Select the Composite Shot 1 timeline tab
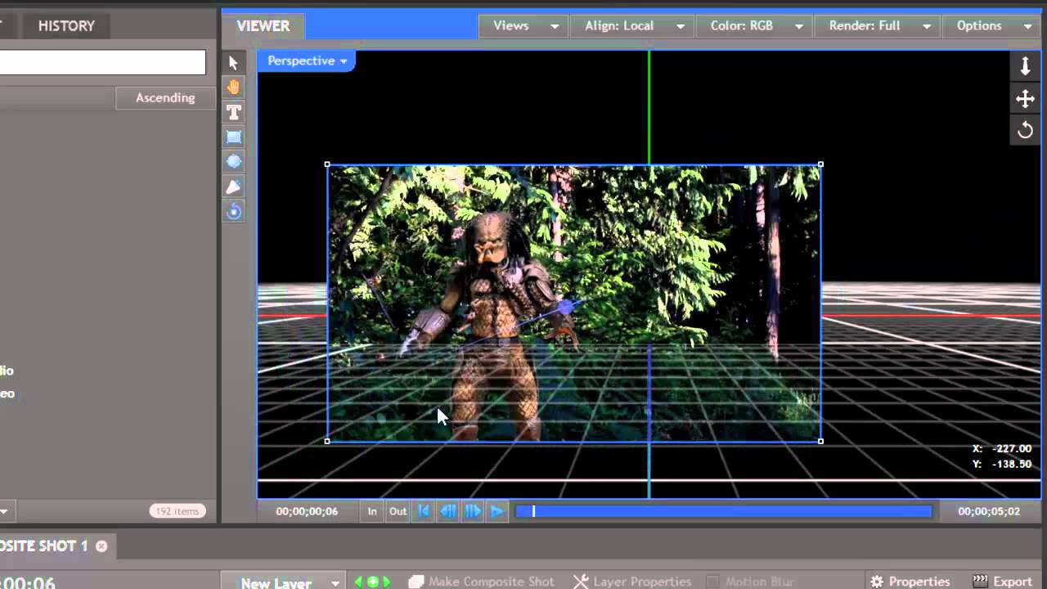 click(45, 546)
